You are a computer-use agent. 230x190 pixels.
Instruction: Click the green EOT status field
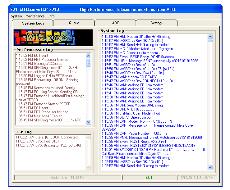(149, 178)
